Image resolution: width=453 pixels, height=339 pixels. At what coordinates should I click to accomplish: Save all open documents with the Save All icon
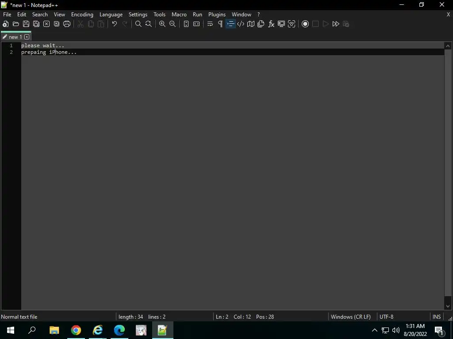coord(36,24)
